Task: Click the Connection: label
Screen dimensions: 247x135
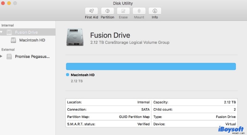Action: click(x=77, y=109)
